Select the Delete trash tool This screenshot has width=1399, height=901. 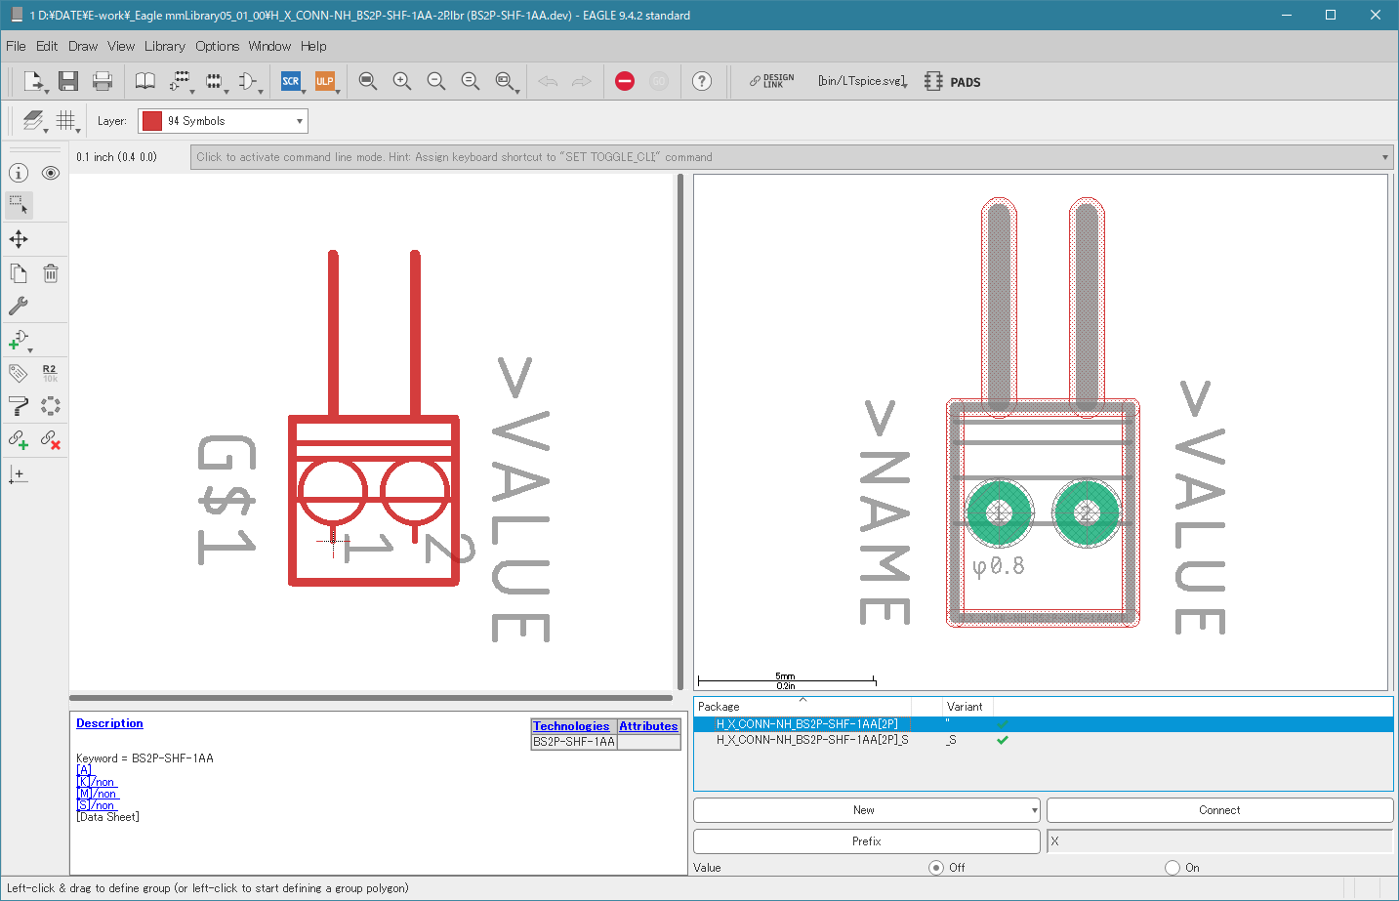pos(51,273)
